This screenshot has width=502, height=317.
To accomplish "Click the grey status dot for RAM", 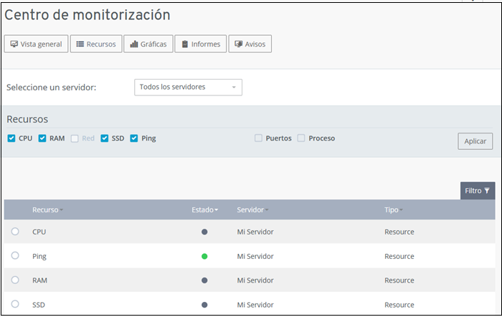I will click(x=204, y=280).
